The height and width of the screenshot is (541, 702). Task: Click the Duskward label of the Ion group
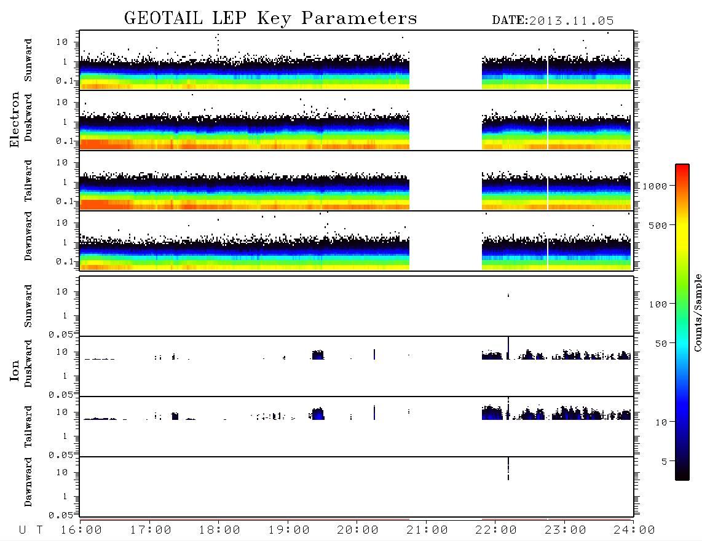[x=28, y=363]
